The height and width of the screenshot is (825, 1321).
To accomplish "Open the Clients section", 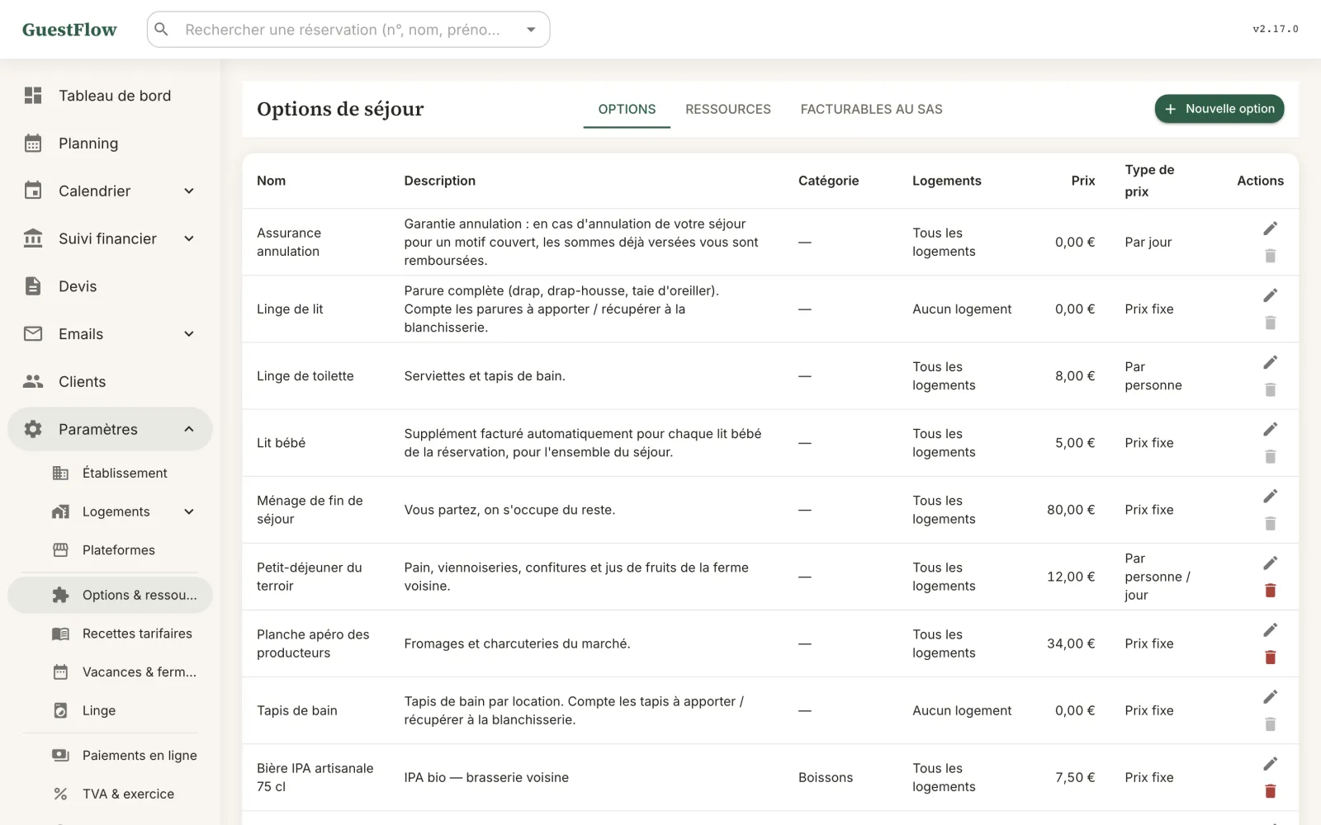I will pyautogui.click(x=110, y=382).
